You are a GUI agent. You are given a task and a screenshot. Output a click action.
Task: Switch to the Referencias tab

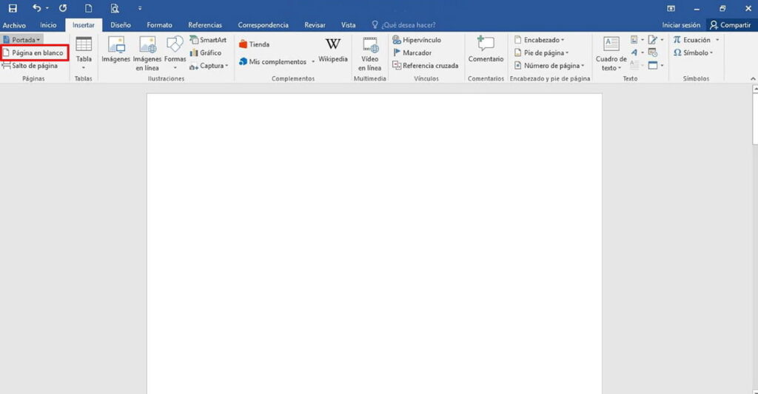[x=205, y=25]
